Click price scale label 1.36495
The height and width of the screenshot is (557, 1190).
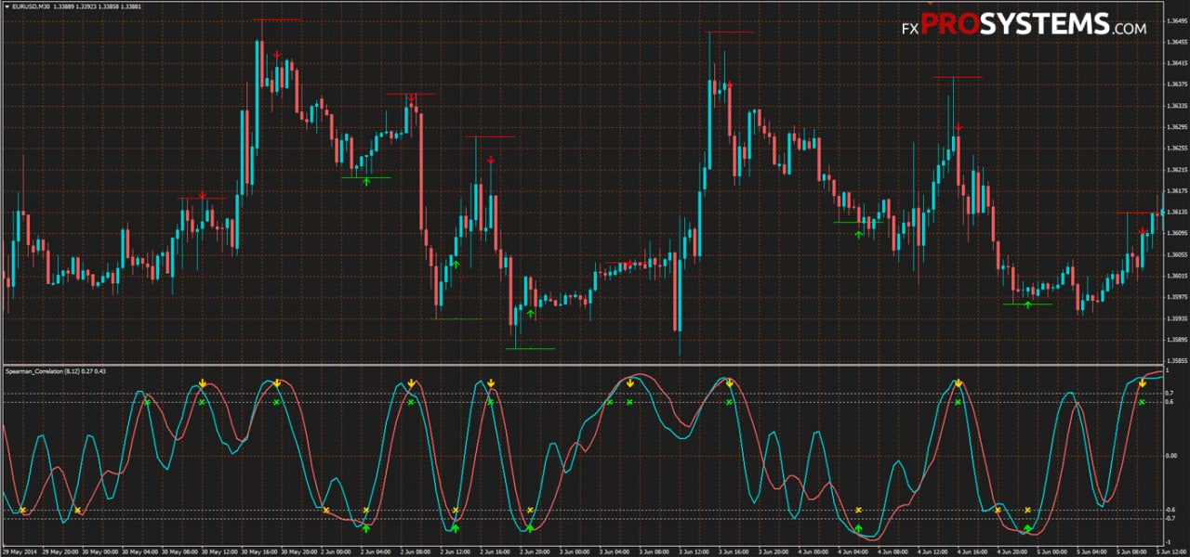click(1176, 20)
